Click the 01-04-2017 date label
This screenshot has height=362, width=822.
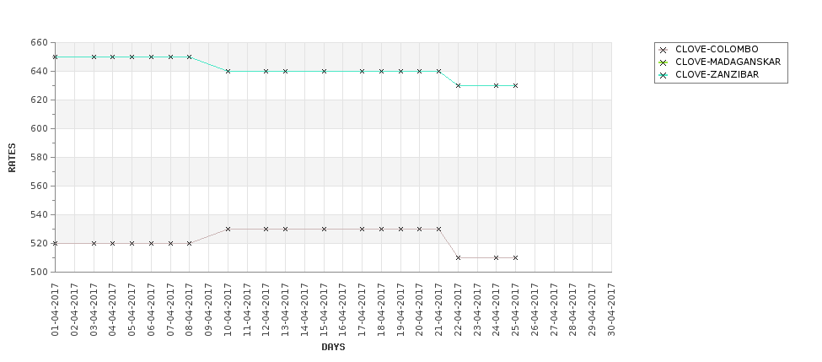pyautogui.click(x=55, y=310)
